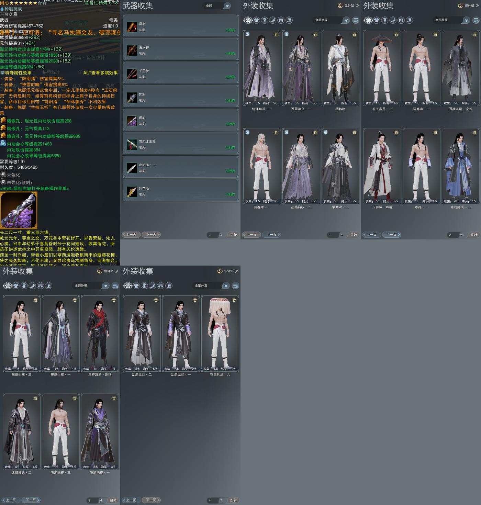Switch to the full-set filter on outfit page 3
Image resolution: width=481 pixels, height=505 pixels.
[8, 286]
